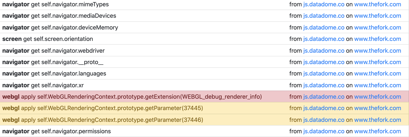Click js.datadome.co link in the navigator.xr row
Image resolution: width=409 pixels, height=137 pixels.
point(323,85)
